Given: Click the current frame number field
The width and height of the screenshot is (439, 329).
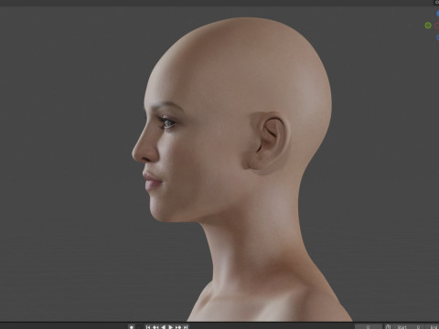Looking at the screenshot, I should (x=369, y=327).
